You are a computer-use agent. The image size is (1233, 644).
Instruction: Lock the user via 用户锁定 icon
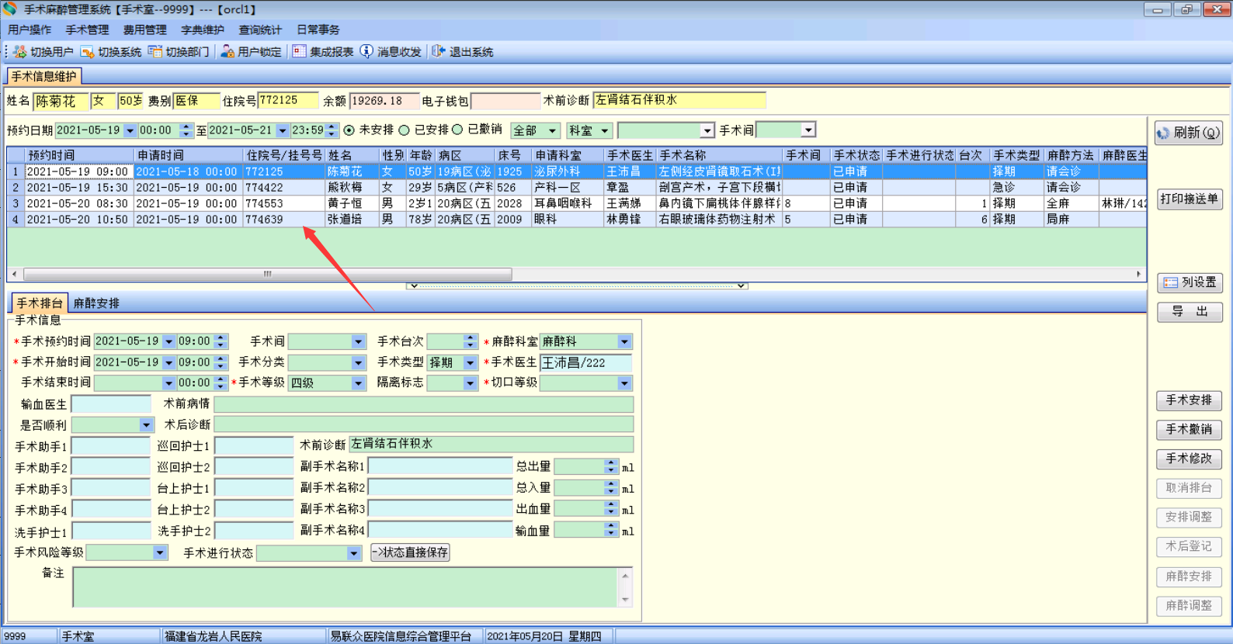pos(227,52)
